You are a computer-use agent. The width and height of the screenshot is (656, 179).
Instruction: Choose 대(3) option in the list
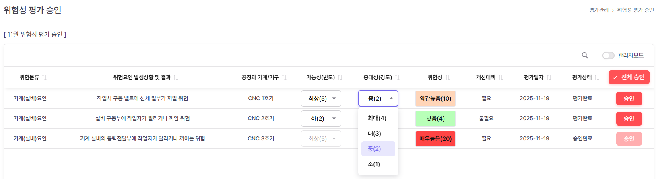pyautogui.click(x=375, y=134)
